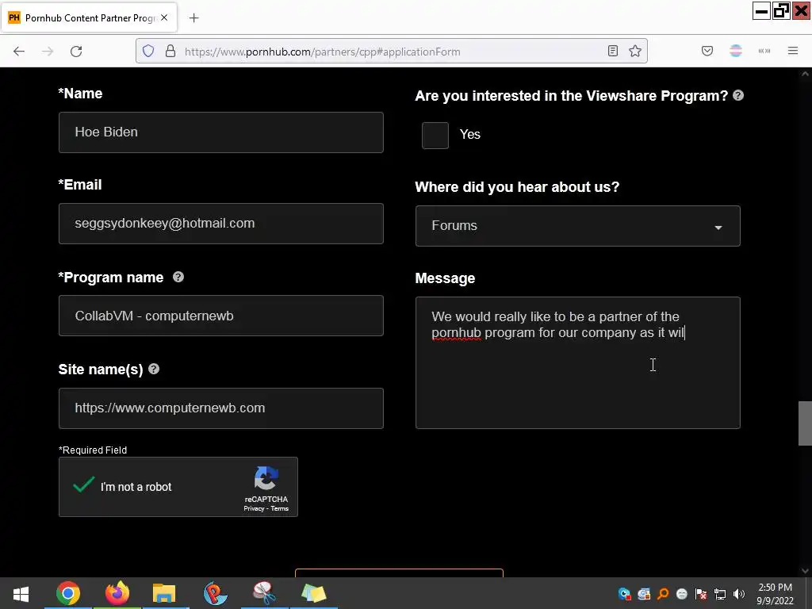Tick the Viewshare Program Yes checkbox
Image resolution: width=812 pixels, height=609 pixels.
click(435, 135)
